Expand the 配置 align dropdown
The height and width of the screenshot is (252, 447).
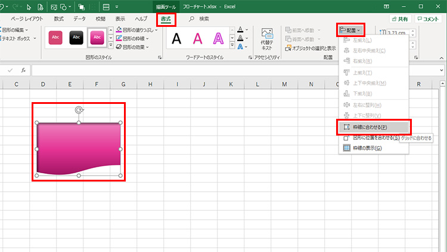tap(350, 30)
